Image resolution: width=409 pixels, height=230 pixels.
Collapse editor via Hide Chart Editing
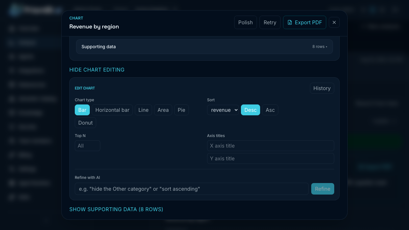[97, 70]
